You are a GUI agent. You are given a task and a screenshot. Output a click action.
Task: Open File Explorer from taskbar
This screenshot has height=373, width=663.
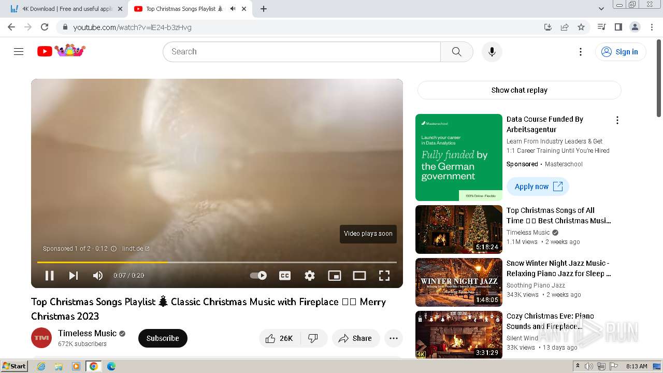coord(59,366)
